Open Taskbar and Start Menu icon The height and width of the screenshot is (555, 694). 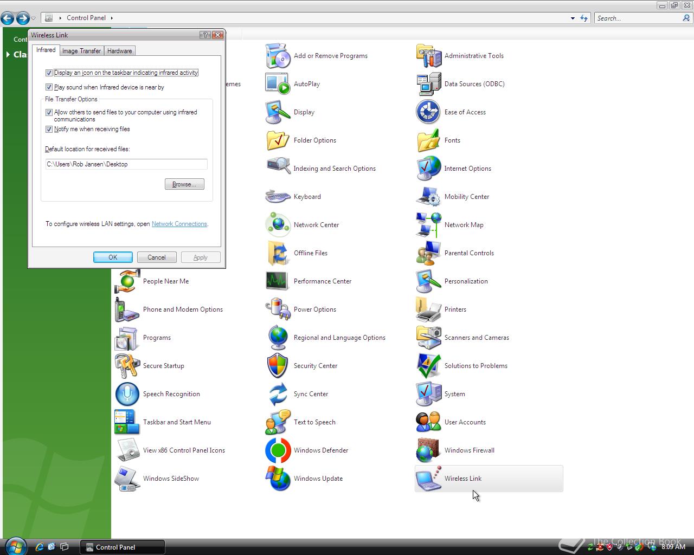(x=127, y=422)
